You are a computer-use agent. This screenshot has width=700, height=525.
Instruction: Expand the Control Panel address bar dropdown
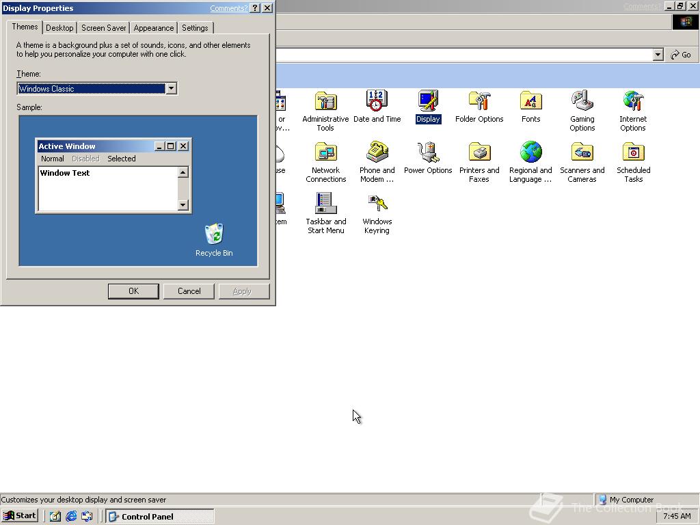click(x=658, y=55)
